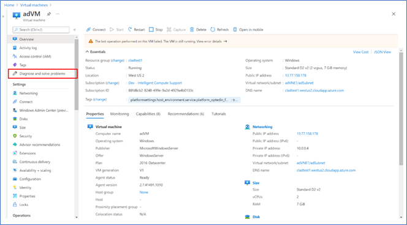
Task: Pin adVM to dashboard
Action: click(49, 14)
